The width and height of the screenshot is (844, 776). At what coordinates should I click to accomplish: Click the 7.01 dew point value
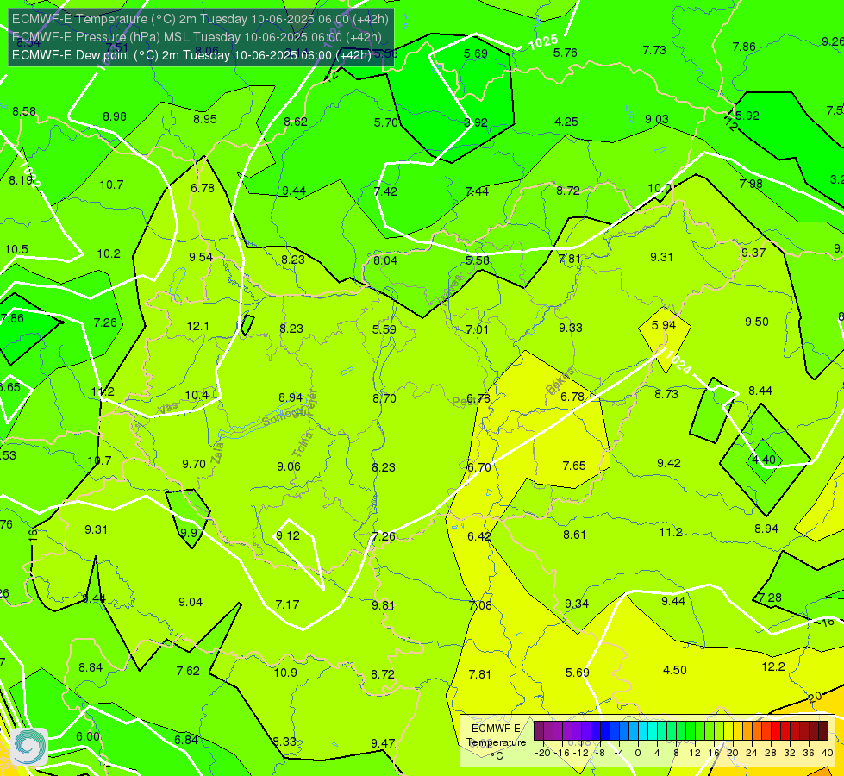pos(478,329)
